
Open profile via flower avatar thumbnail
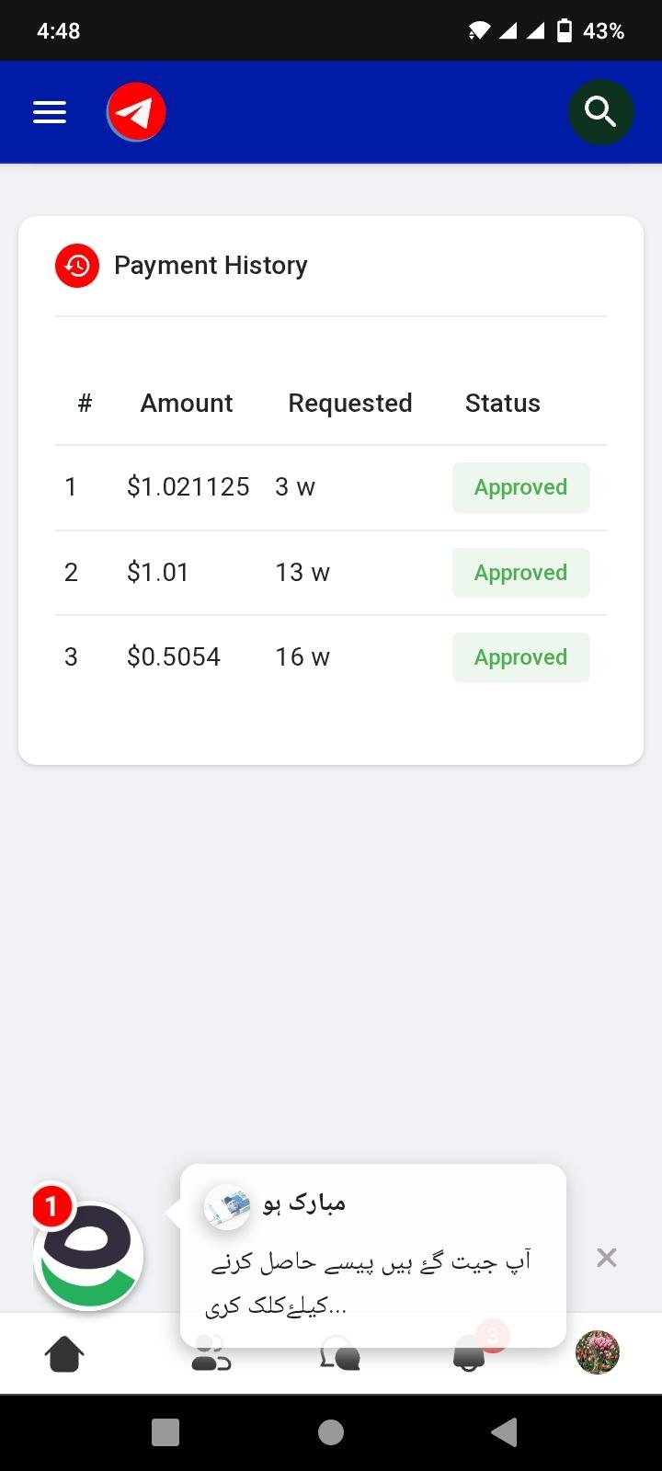tap(598, 1353)
